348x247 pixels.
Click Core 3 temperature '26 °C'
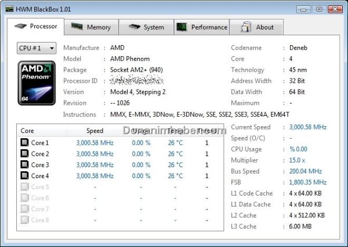point(175,165)
